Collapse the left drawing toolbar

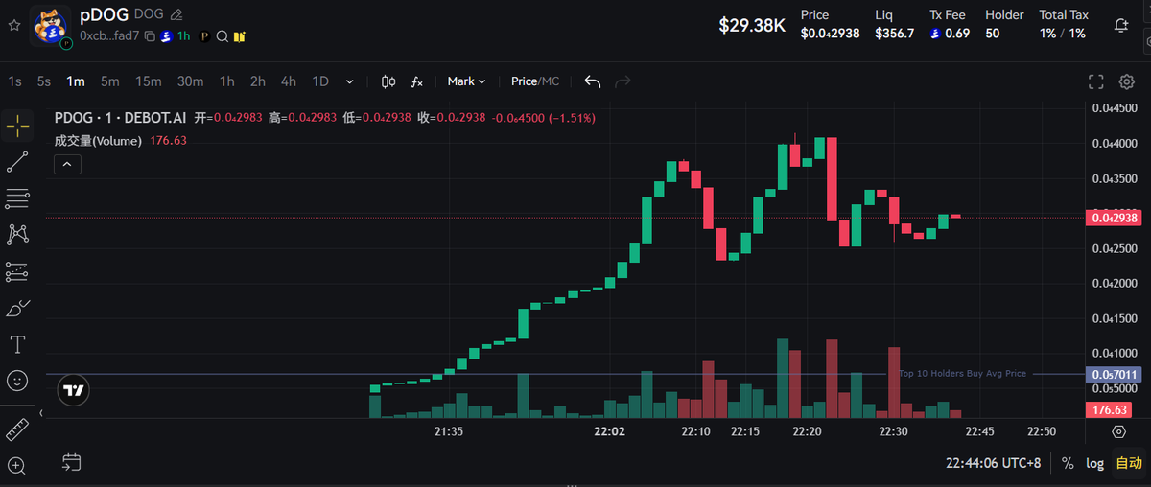pos(41,412)
